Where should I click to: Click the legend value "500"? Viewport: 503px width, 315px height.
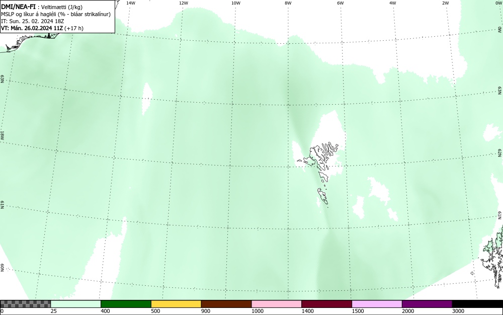[x=155, y=311]
